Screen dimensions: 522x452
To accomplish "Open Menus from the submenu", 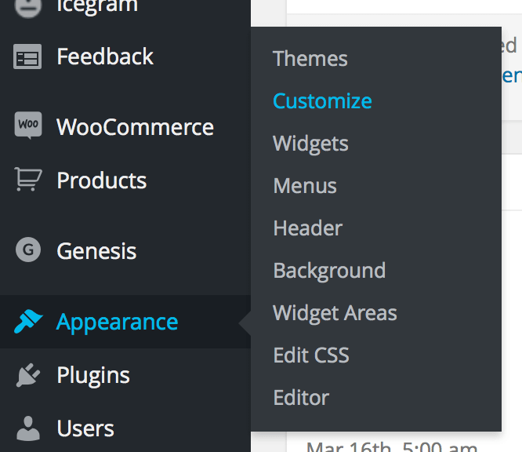I will [x=305, y=186].
